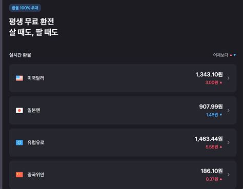243x189 pixels.
Task: Open the 미국달러 exchange rate row
Action: [x=123, y=78]
